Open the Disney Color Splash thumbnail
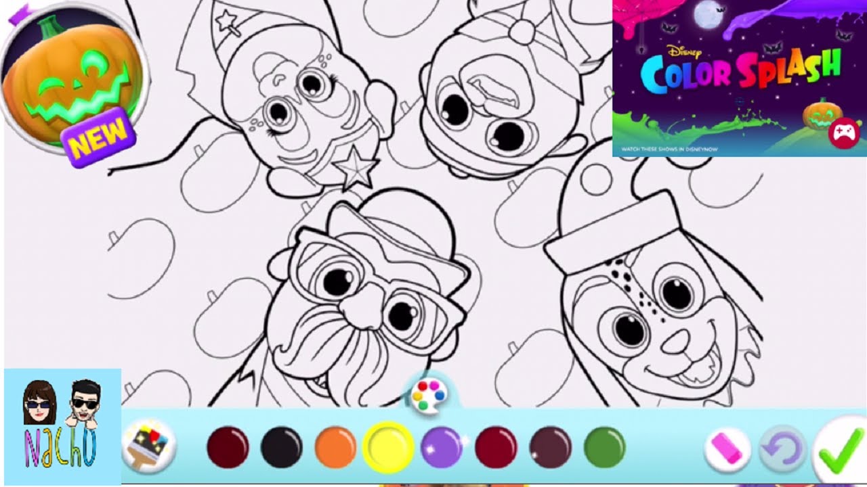Image resolution: width=867 pixels, height=487 pixels. click(739, 78)
